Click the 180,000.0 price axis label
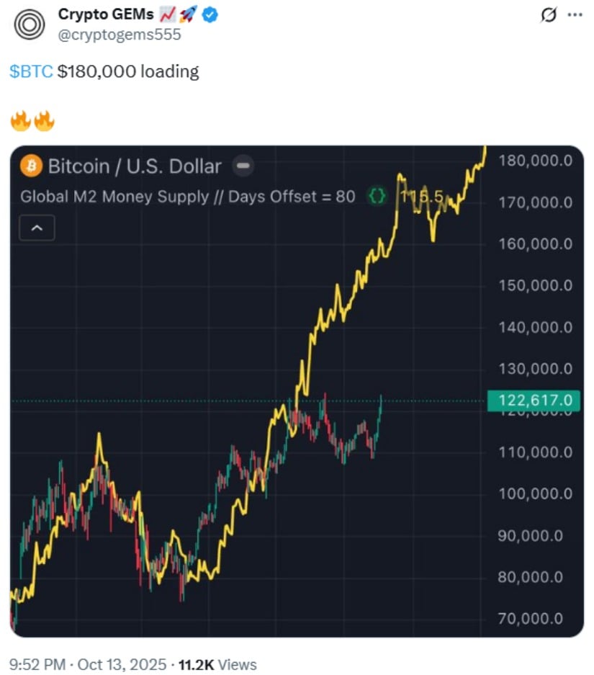The height and width of the screenshot is (675, 594). 535,160
